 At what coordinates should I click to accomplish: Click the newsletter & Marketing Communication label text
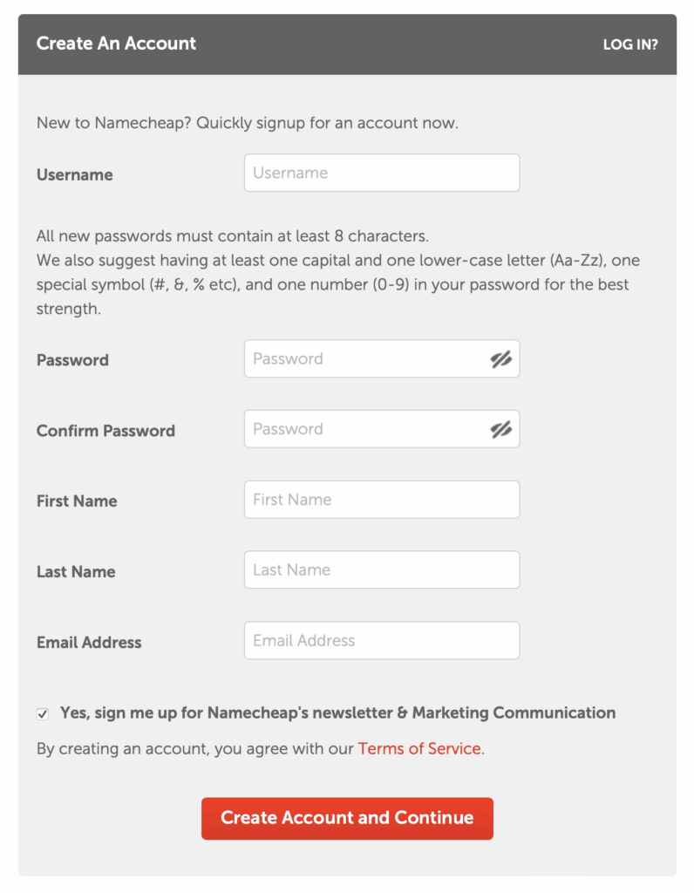point(337,712)
